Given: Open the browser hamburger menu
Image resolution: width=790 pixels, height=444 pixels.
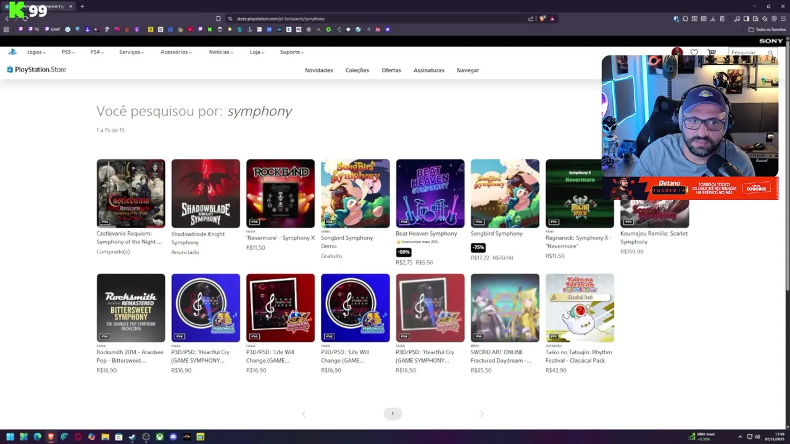Looking at the screenshot, I should [783, 18].
